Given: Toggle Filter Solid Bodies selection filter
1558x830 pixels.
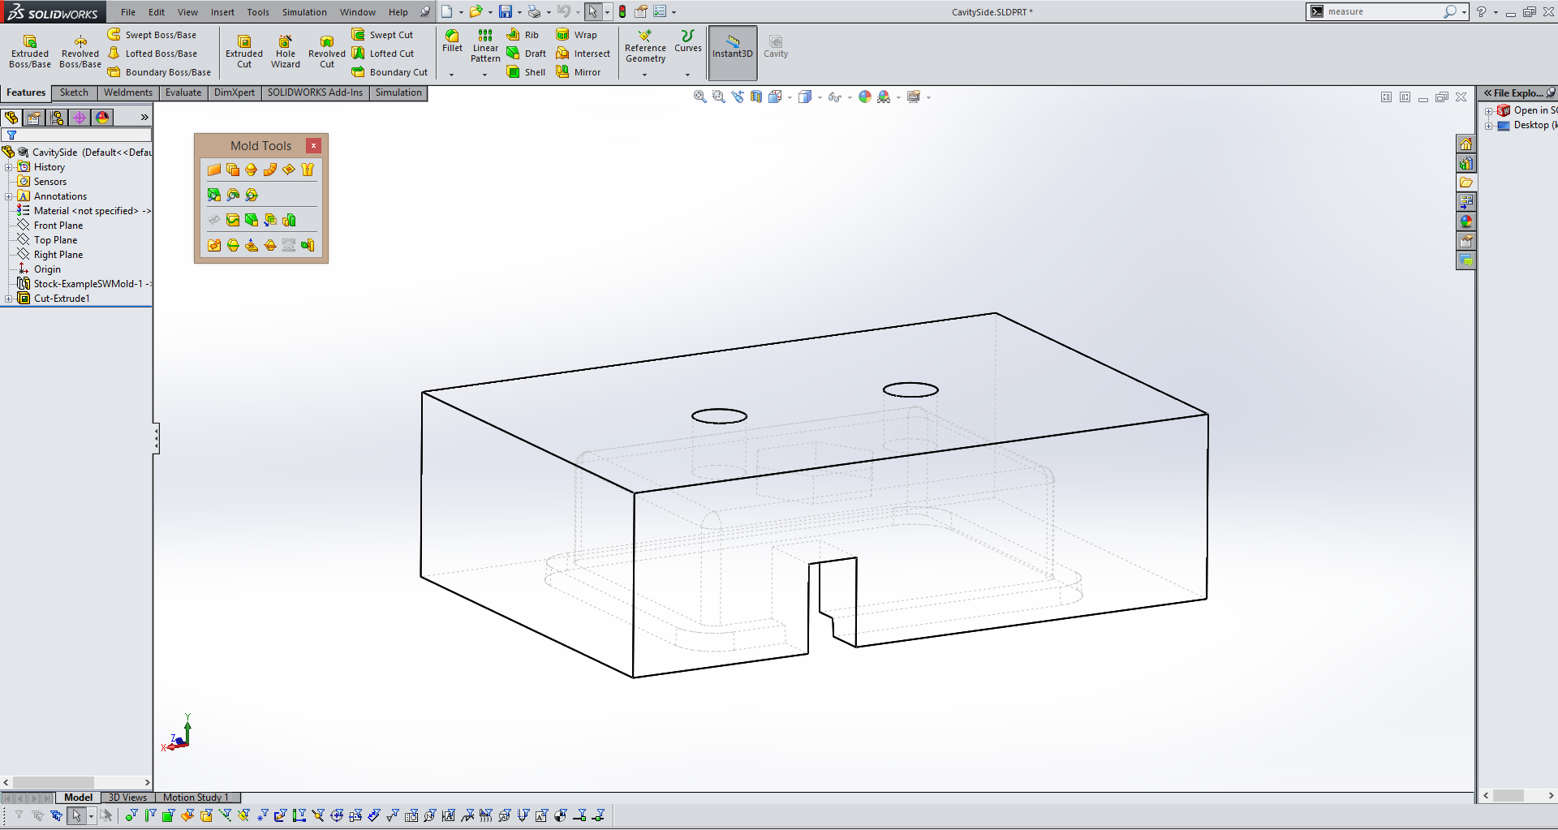Looking at the screenshot, I should point(206,815).
